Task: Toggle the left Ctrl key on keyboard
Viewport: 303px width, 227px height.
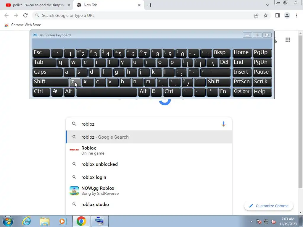Action: coord(41,92)
